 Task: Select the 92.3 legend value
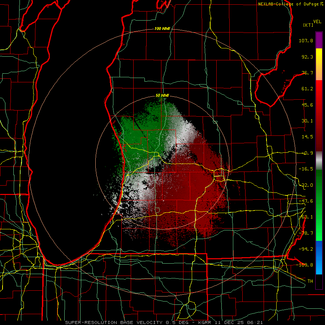click(307, 57)
